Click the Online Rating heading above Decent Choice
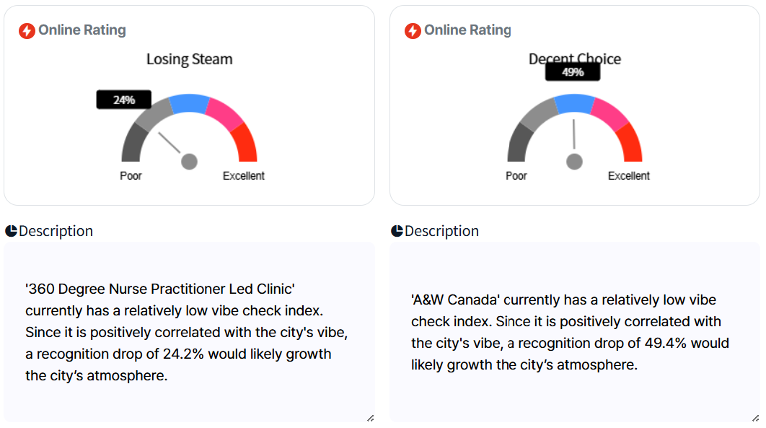Viewport: 766px width, 428px height. coord(467,30)
